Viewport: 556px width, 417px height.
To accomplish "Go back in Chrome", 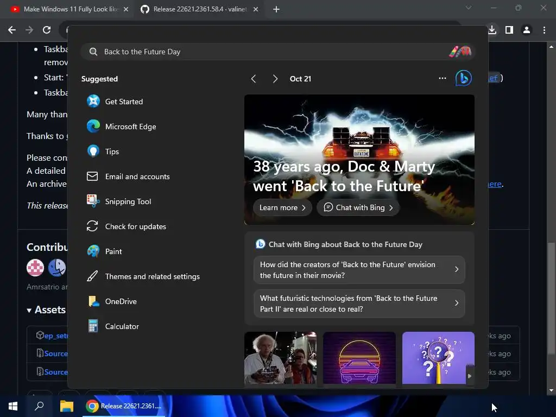I will [12, 30].
